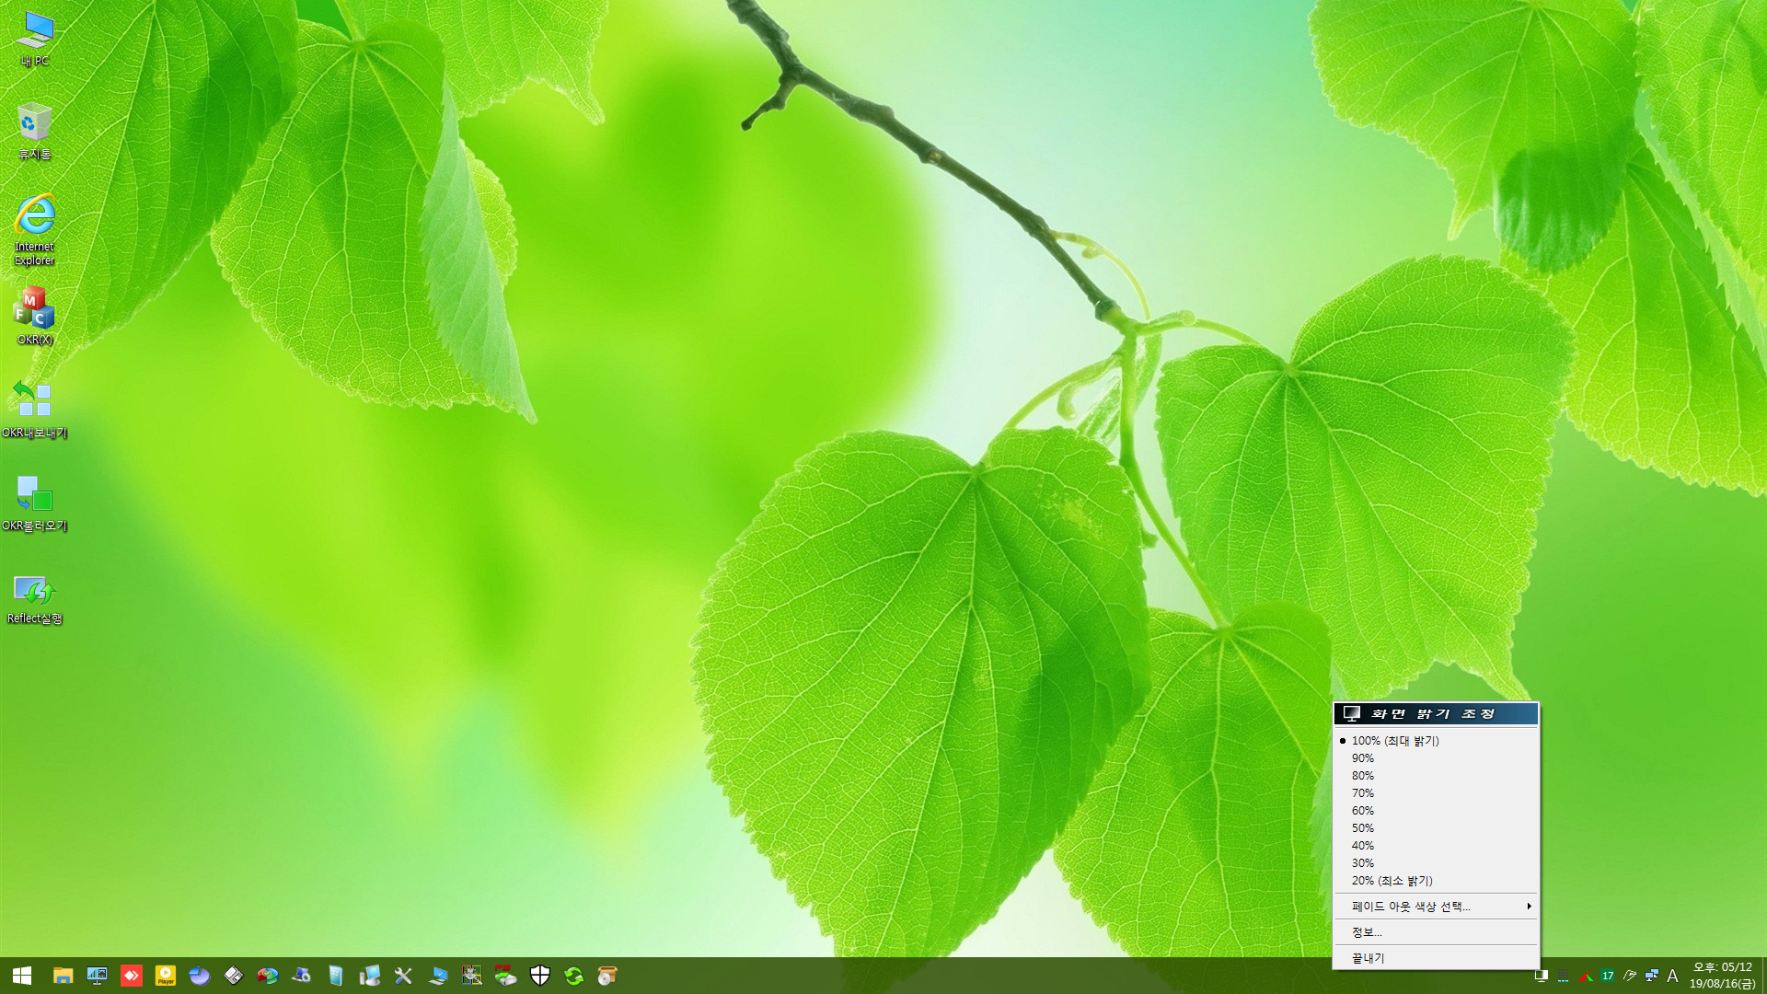Set brightness to 60%
1767x994 pixels.
click(1436, 811)
